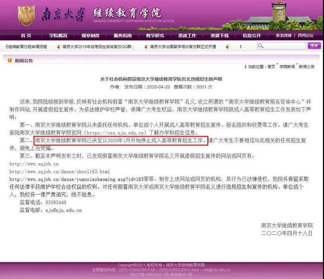Click the Nanjing University crest logo

click(26, 15)
